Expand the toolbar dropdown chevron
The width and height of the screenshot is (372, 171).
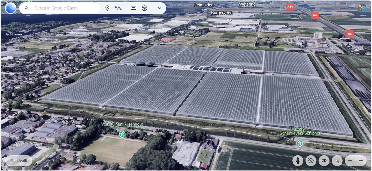pos(160,8)
